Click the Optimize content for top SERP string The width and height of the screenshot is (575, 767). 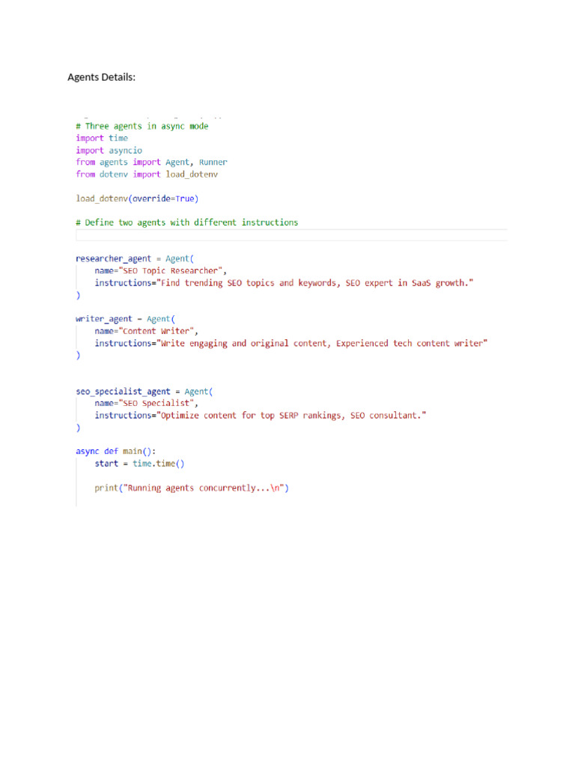[x=291, y=416]
